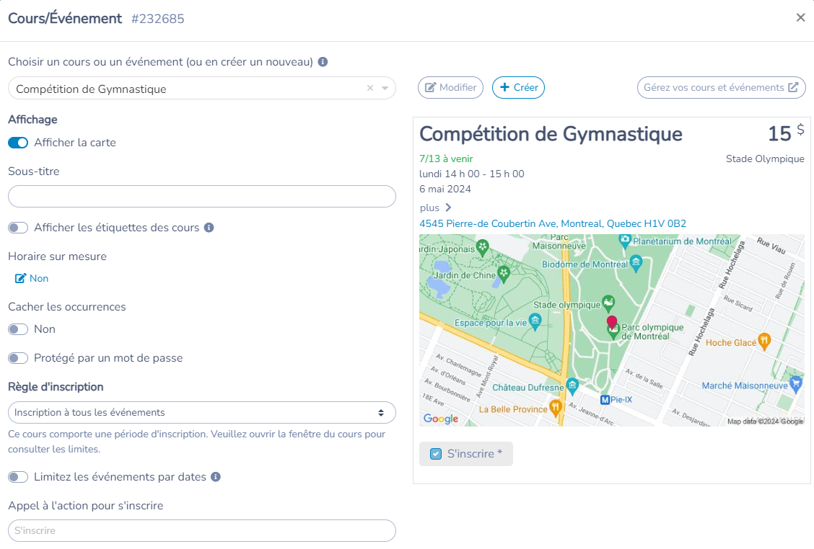This screenshot has height=549, width=814.
Task: Click the La Belle Province restaurant marker
Action: 555,407
